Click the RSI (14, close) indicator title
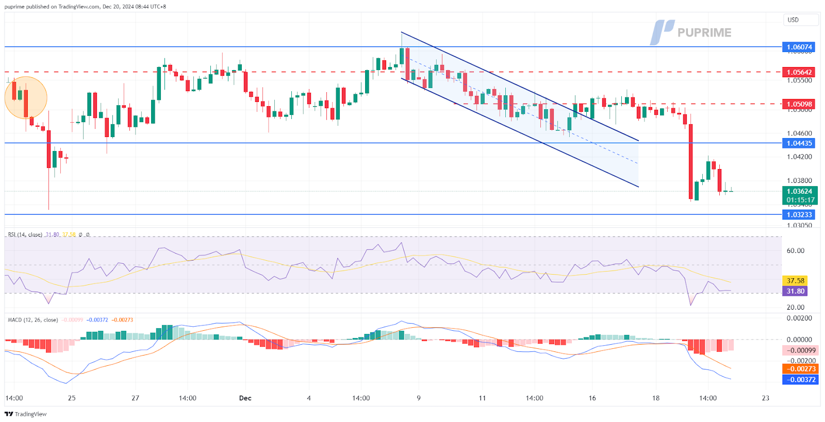 click(x=25, y=234)
